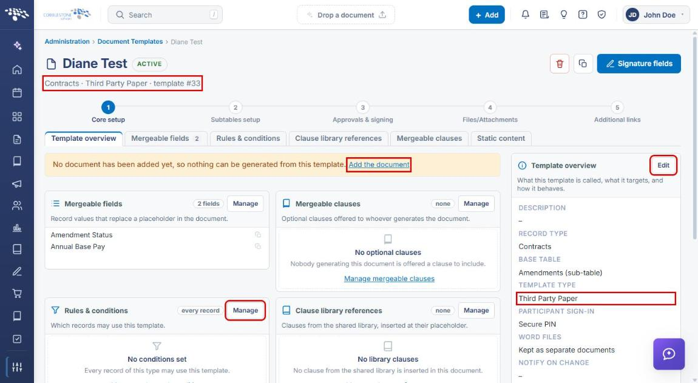Switch to the Mergeable fields tab
The height and width of the screenshot is (383, 698).
coord(166,138)
